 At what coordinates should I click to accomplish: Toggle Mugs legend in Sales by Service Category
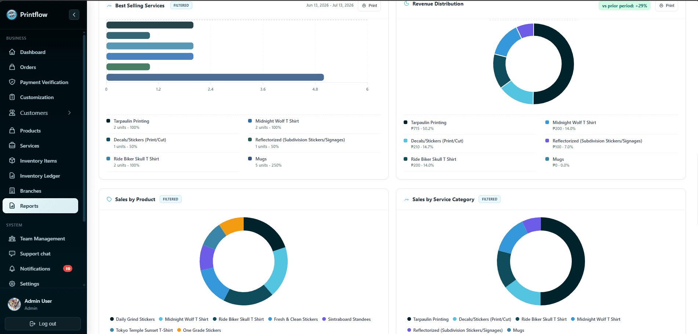click(x=516, y=330)
